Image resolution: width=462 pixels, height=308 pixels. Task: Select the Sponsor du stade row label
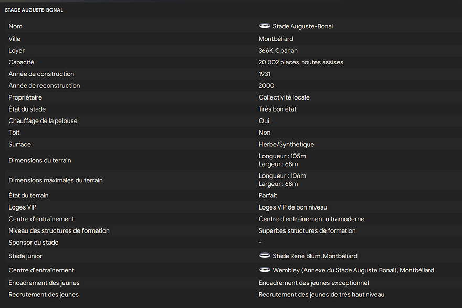coord(33,243)
